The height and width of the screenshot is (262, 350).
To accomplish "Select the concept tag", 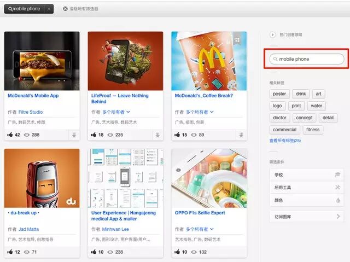I will tap(304, 118).
